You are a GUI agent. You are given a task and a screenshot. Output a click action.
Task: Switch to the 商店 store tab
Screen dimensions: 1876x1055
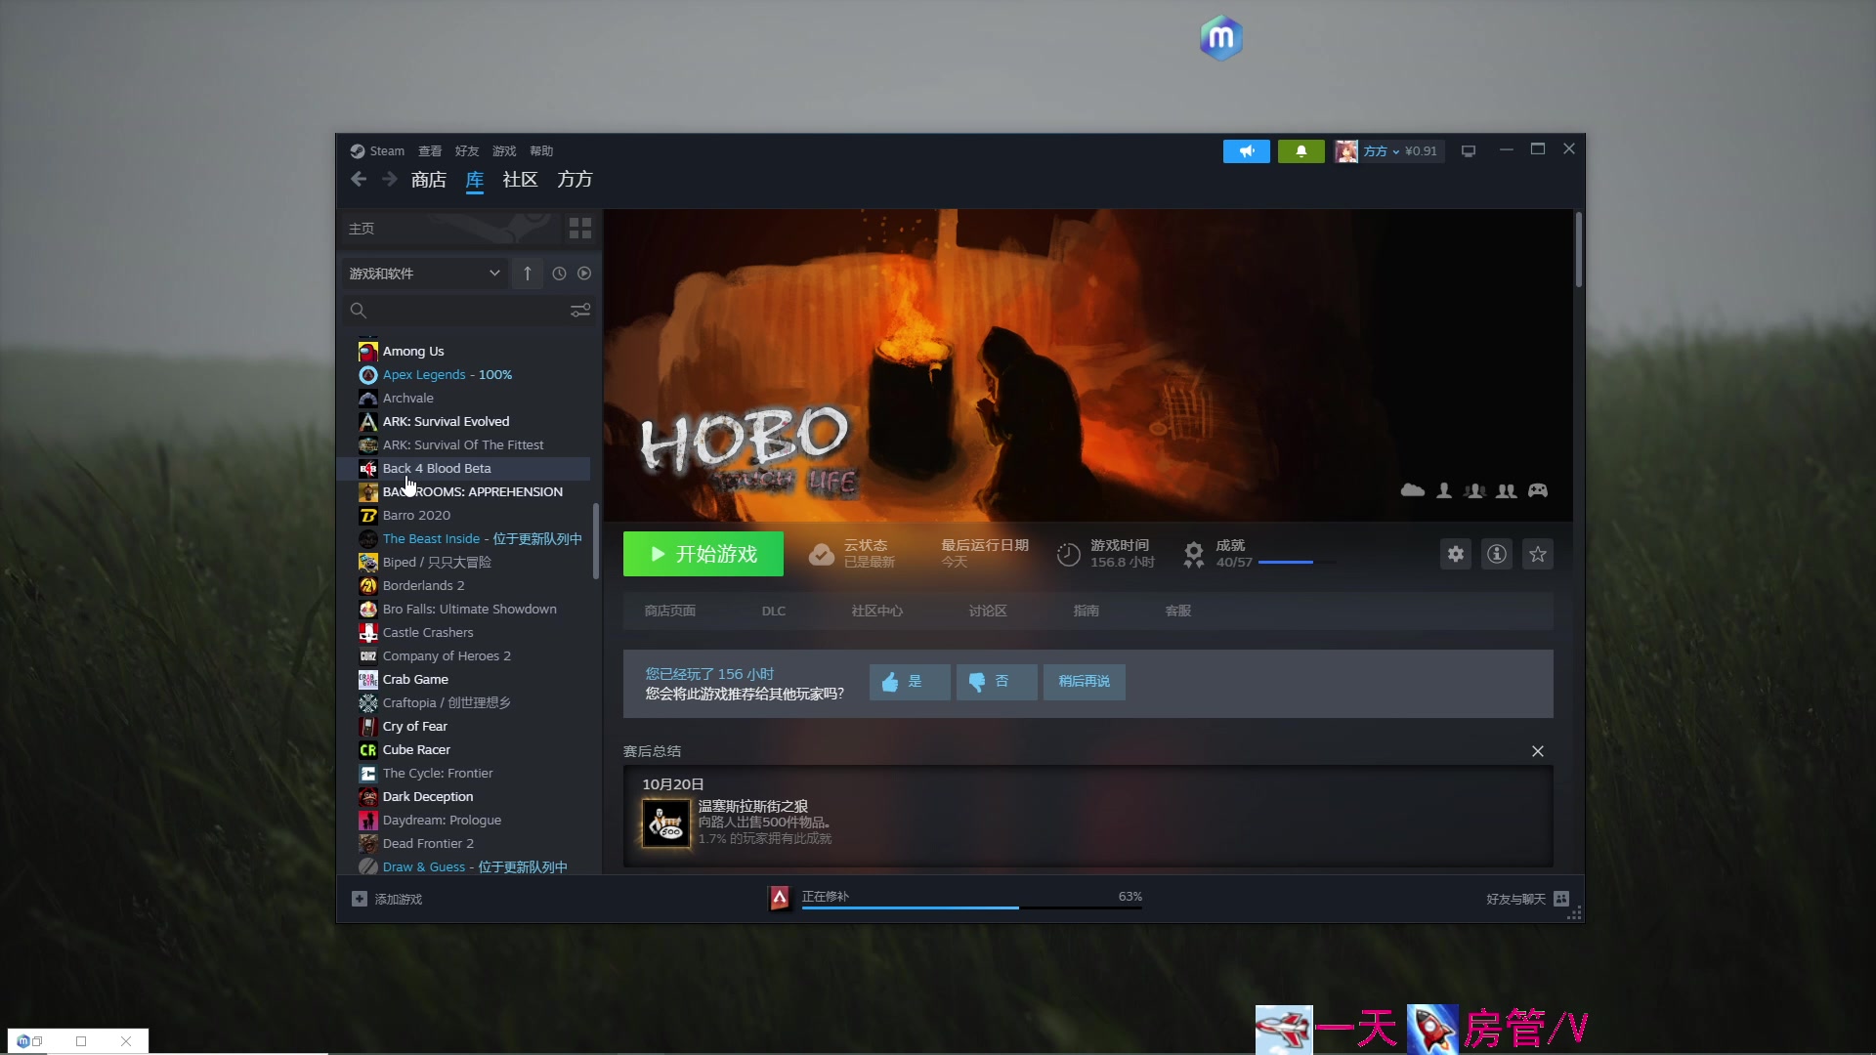click(x=429, y=180)
